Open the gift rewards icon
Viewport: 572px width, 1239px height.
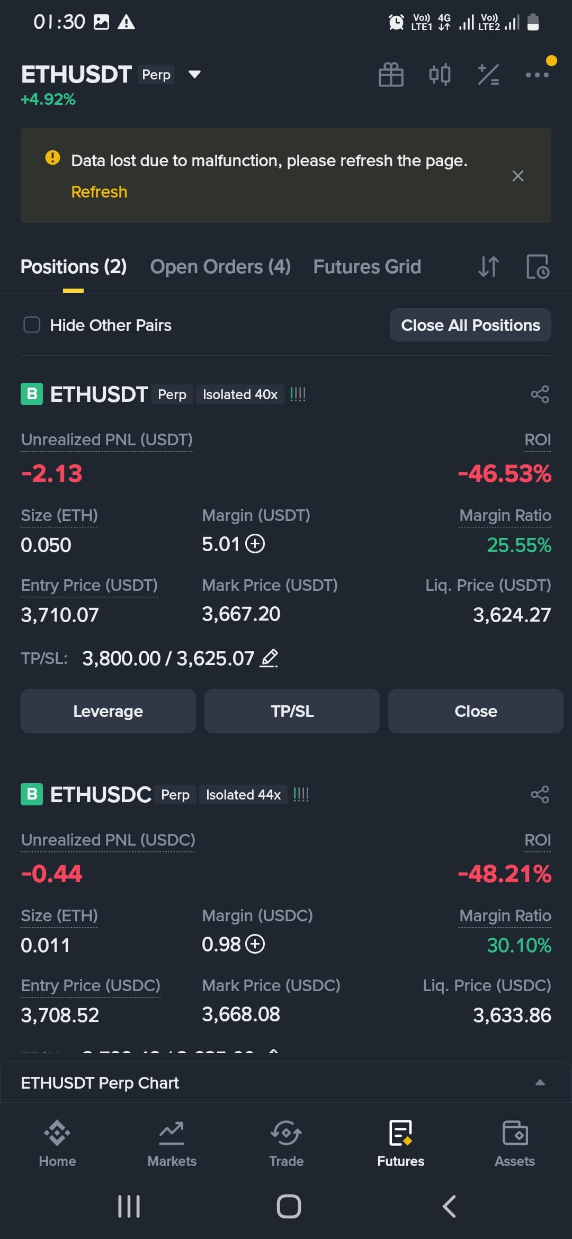tap(391, 75)
